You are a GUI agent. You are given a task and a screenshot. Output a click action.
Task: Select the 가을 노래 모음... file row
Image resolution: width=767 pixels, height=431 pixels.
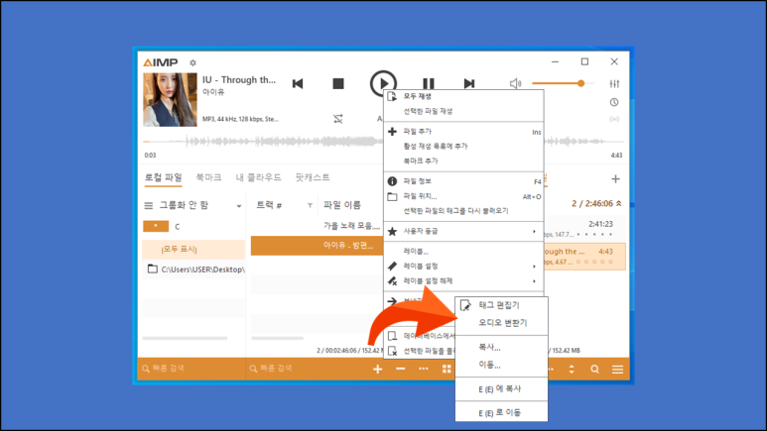pyautogui.click(x=317, y=226)
